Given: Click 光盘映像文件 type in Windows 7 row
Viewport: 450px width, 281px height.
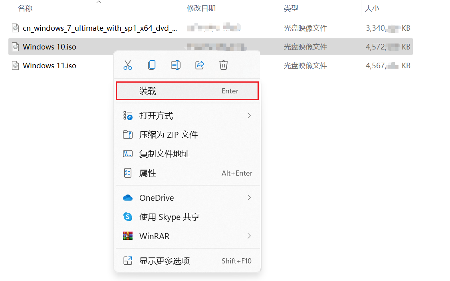Looking at the screenshot, I should 305,28.
